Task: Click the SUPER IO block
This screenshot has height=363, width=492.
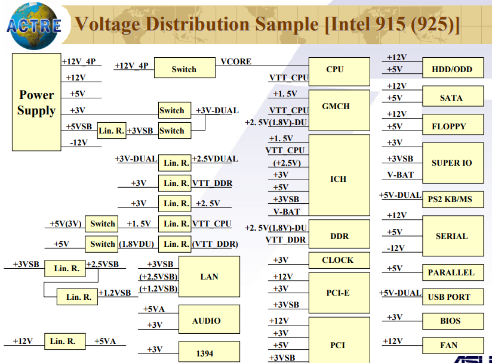Action: [453, 163]
